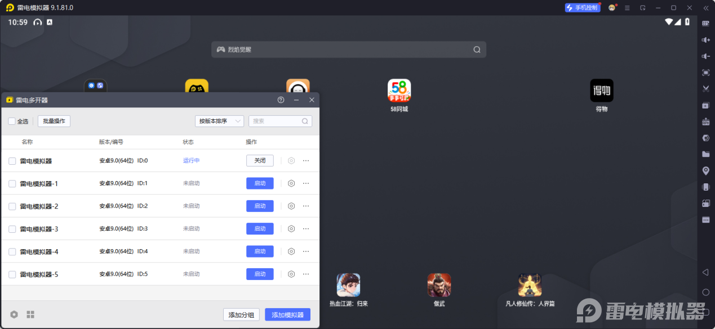Tick the checkbox for 雷电模拟器 ID:0
The width and height of the screenshot is (715, 329).
coord(12,161)
